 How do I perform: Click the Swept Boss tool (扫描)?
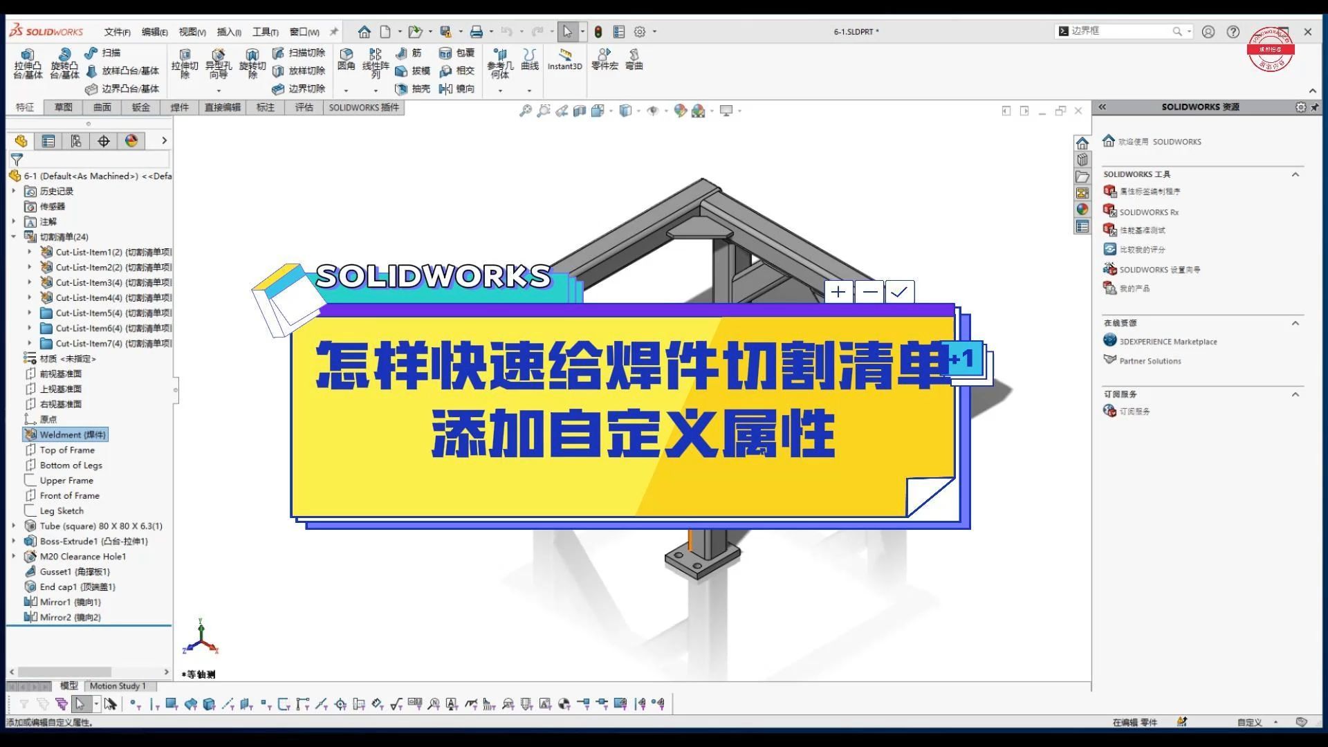click(102, 53)
